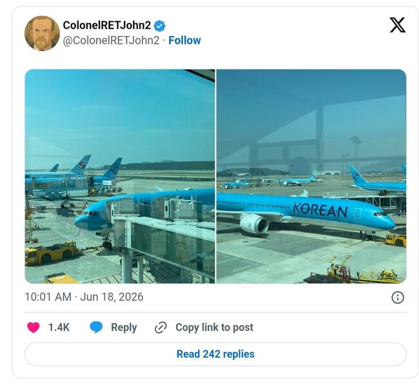Screen dimensions: 419x384
Task: Open the right KOREAN airplane photo
Action: [x=311, y=177]
